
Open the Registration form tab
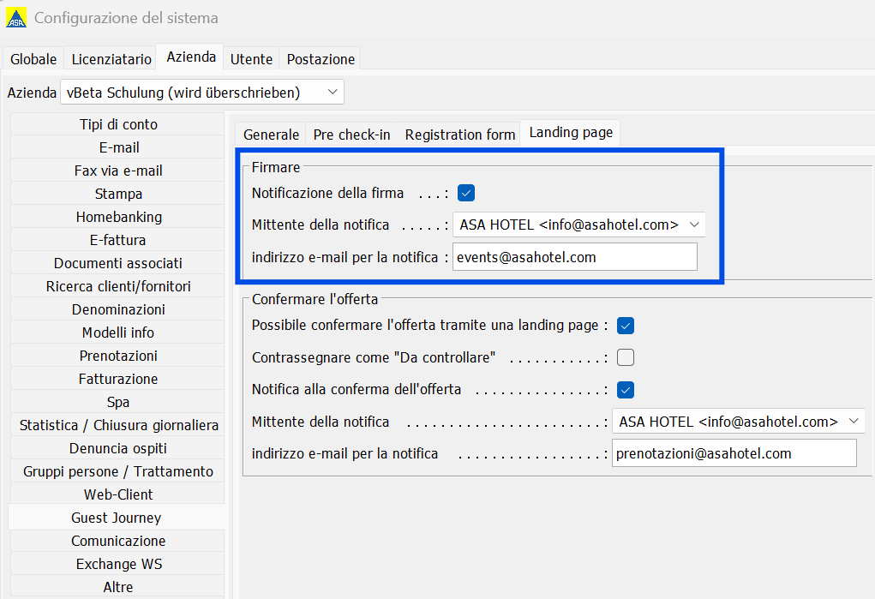460,135
